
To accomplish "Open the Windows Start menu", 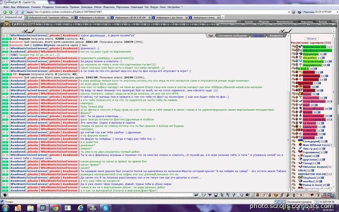I will (5, 208).
